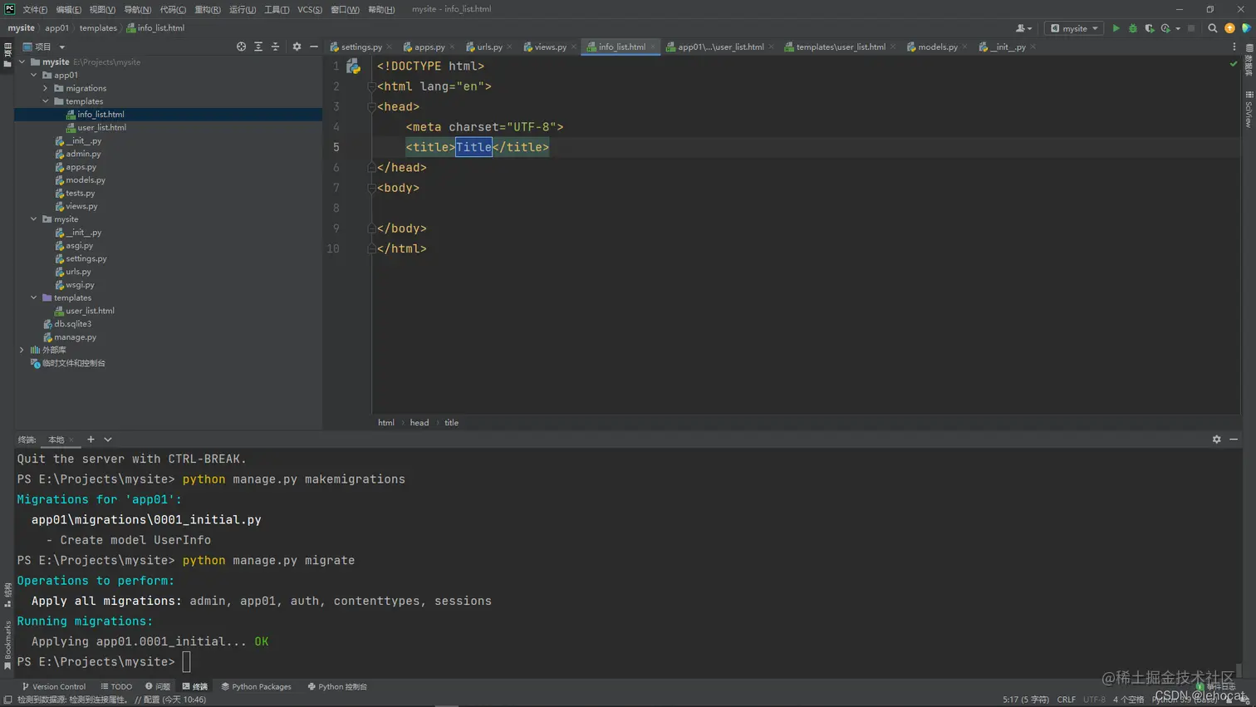The image size is (1256, 707).
Task: Click the title breadcrumb in the editor footer
Action: pos(451,423)
